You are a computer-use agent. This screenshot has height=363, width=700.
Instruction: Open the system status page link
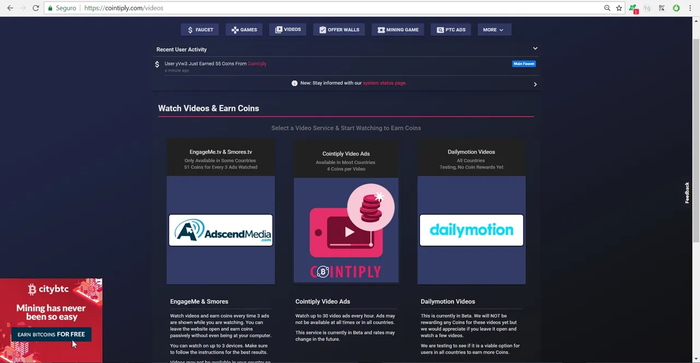(384, 83)
